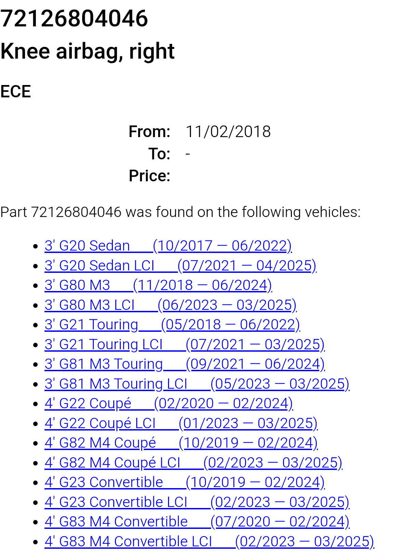Open the 3' G21 Touring (05/2018) link

tap(172, 325)
